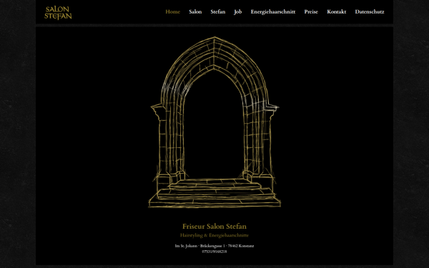Screen dimensions: 429x268
Task: Navigate to Kontakt
Action: coord(337,11)
